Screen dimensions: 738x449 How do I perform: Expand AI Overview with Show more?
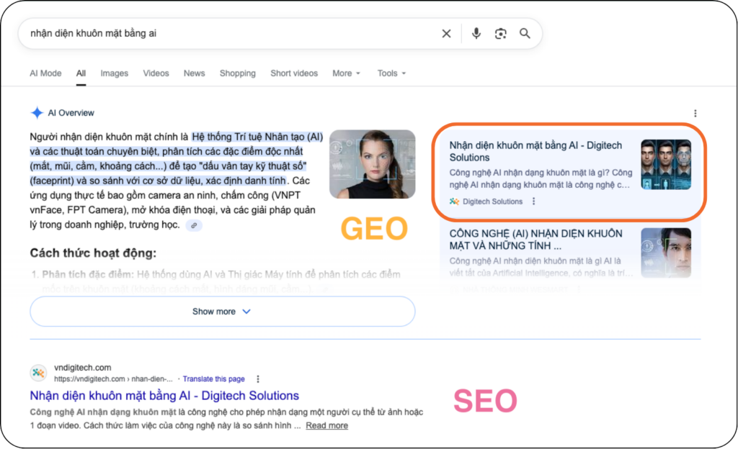pos(222,312)
